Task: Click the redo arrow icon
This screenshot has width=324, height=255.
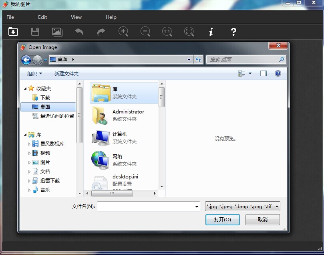Action: pyautogui.click(x=101, y=32)
